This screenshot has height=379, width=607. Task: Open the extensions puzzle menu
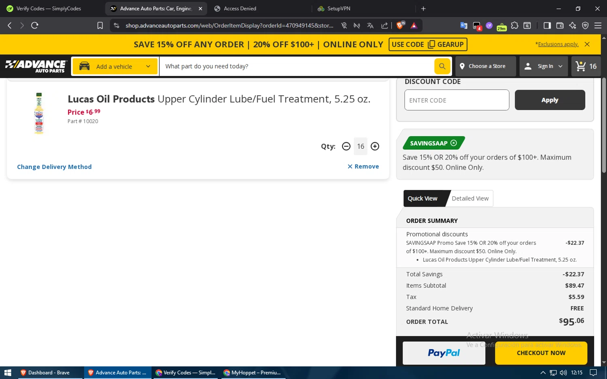click(514, 25)
